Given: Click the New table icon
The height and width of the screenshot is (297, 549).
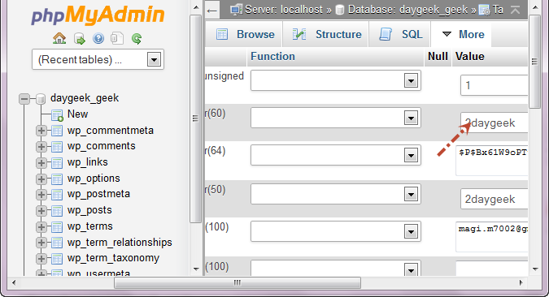Looking at the screenshot, I should 57,114.
